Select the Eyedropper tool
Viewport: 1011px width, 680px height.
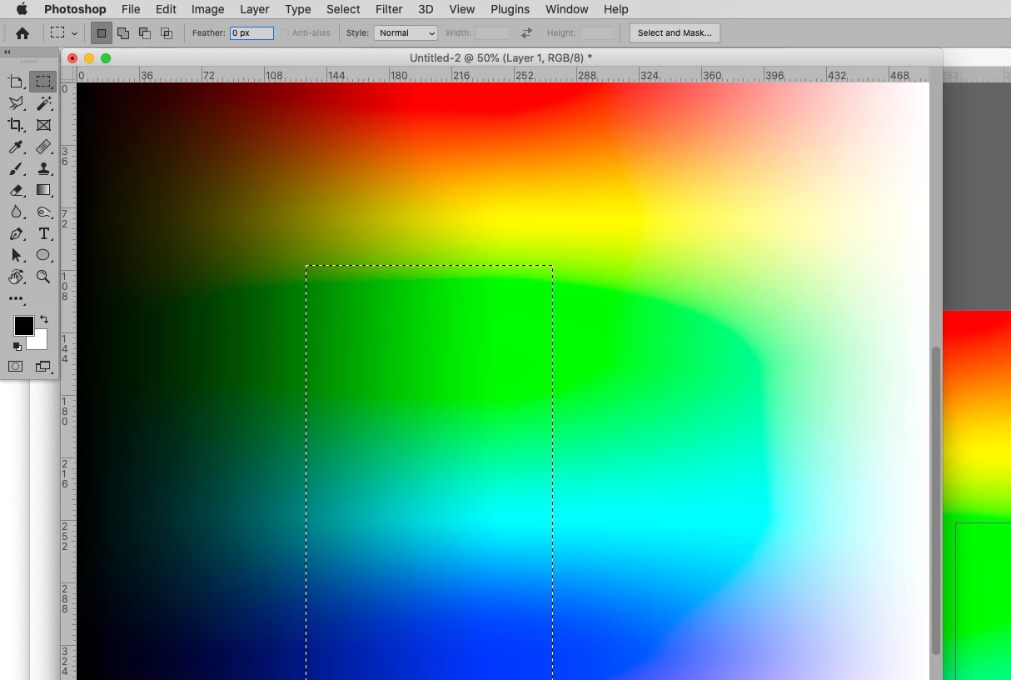click(16, 147)
